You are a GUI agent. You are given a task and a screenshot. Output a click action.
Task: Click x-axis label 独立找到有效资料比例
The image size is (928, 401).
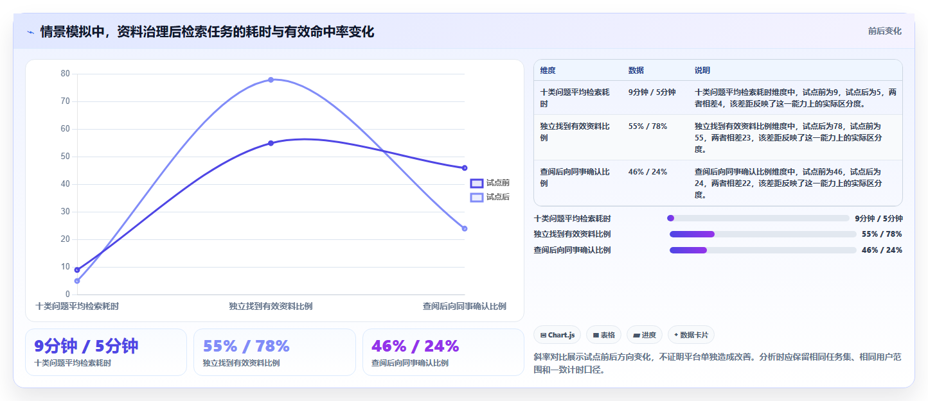[271, 306]
